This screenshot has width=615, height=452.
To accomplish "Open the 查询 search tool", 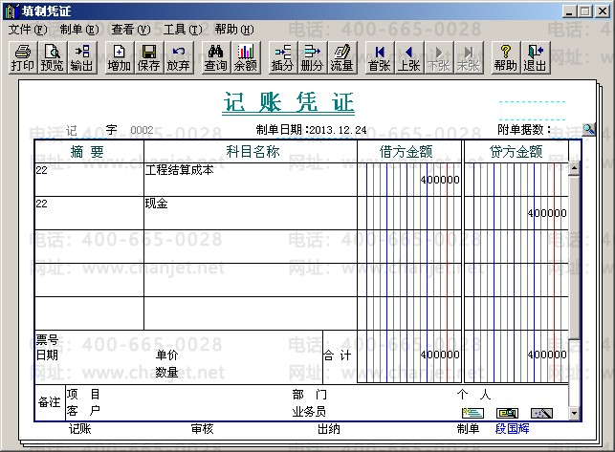I will pyautogui.click(x=216, y=57).
